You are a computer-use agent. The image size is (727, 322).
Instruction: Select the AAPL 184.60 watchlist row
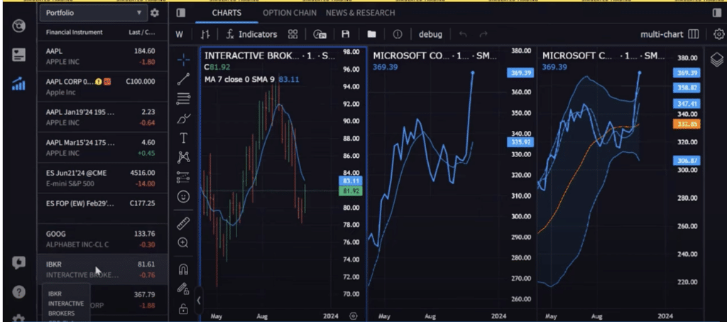102,56
